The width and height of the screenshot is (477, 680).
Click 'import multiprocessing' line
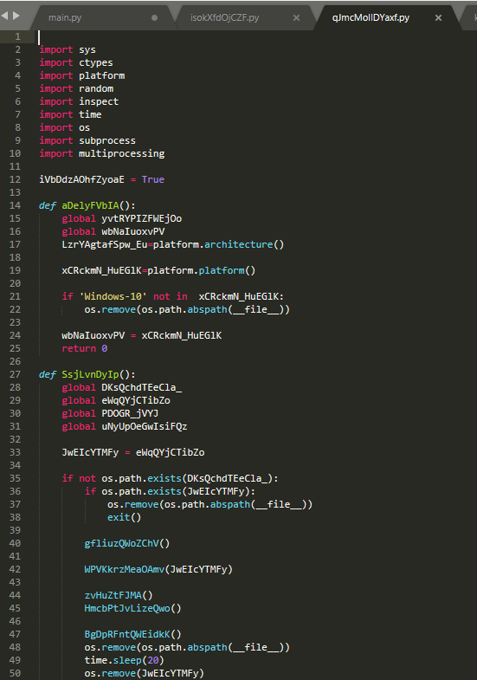coord(102,153)
